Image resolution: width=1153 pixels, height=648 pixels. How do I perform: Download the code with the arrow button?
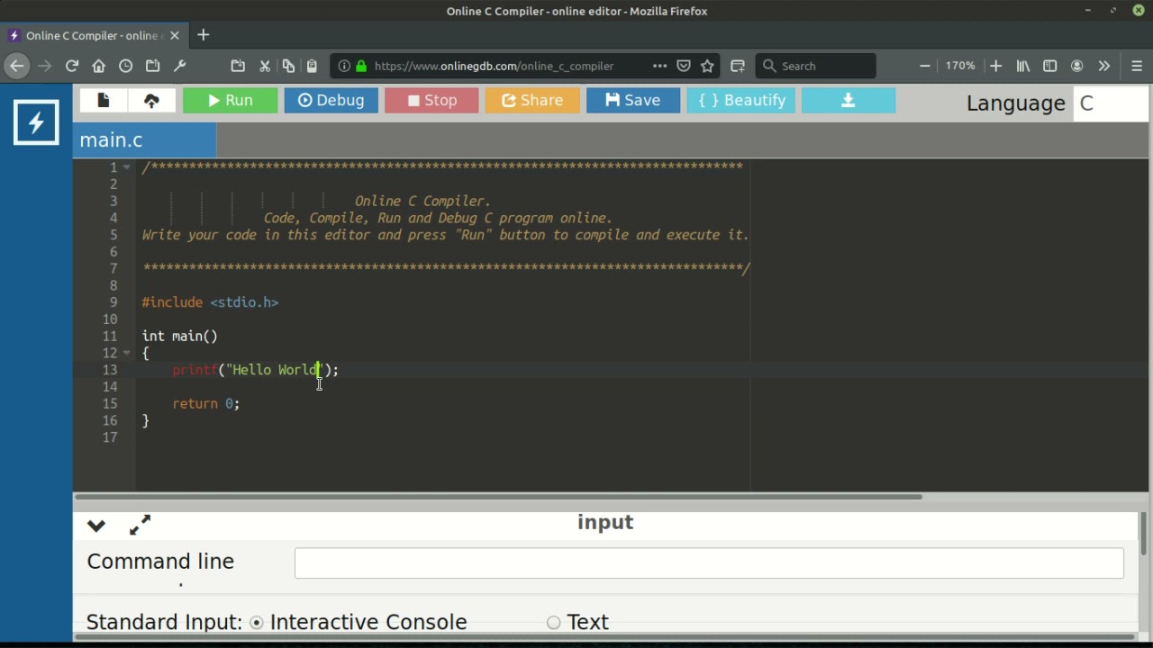tap(849, 100)
